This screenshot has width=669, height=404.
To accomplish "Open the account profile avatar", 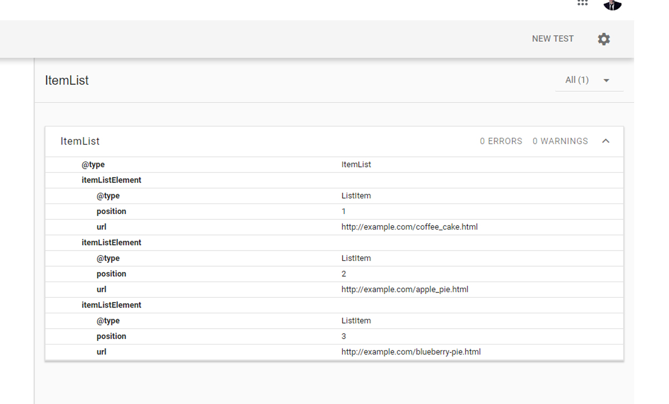I will tap(612, 4).
